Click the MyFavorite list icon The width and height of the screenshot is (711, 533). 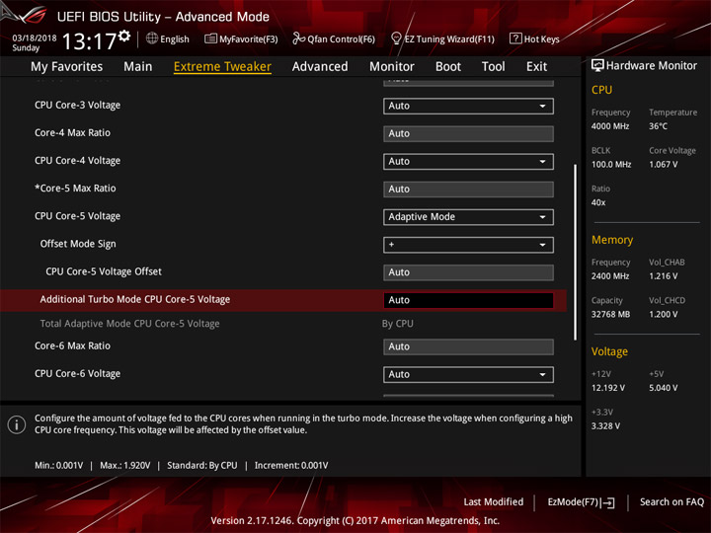click(210, 38)
